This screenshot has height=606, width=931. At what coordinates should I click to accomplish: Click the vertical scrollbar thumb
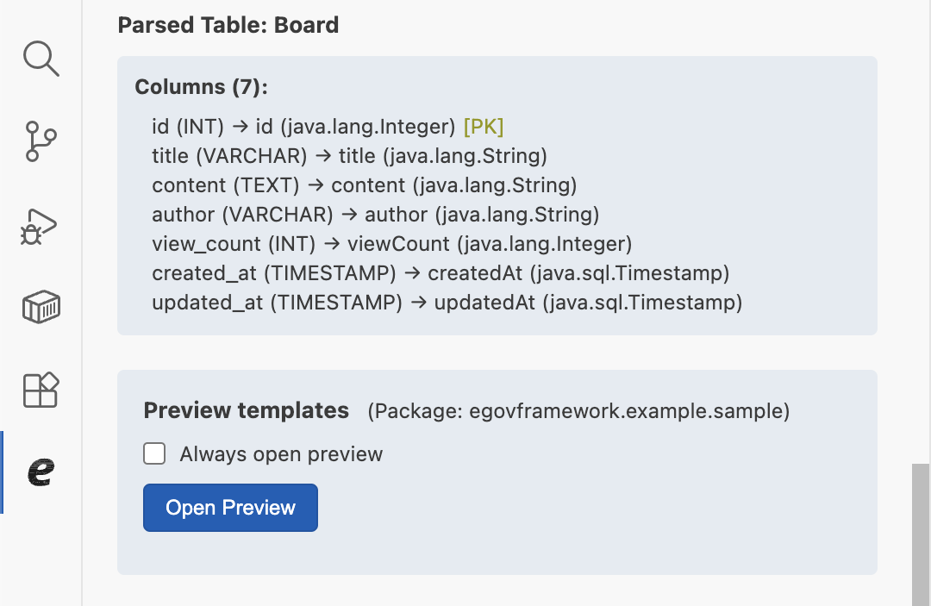[921, 534]
